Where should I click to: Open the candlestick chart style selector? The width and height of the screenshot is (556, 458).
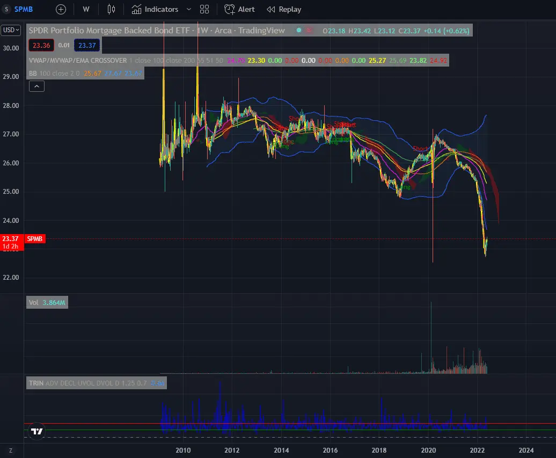click(111, 10)
